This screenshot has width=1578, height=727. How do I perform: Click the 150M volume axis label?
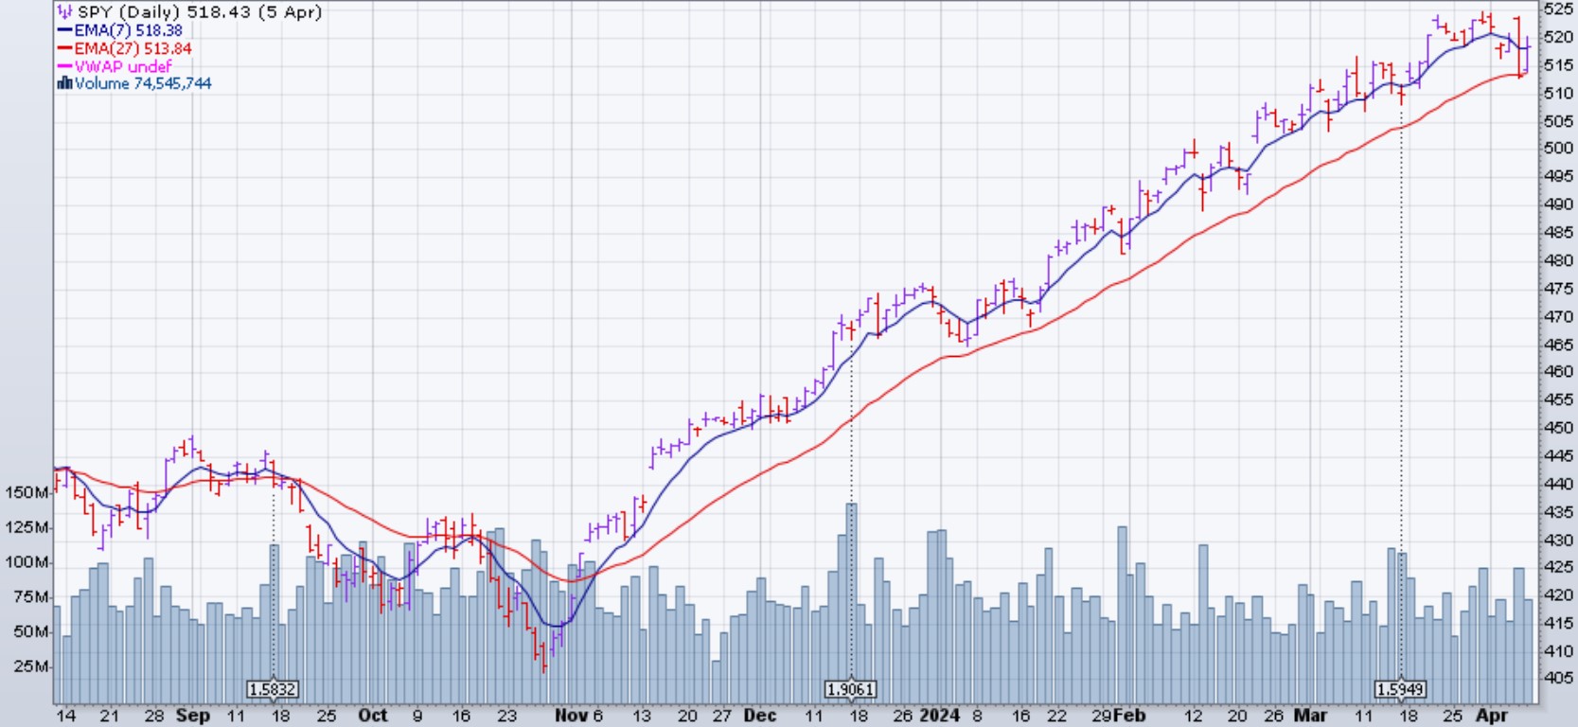[27, 493]
